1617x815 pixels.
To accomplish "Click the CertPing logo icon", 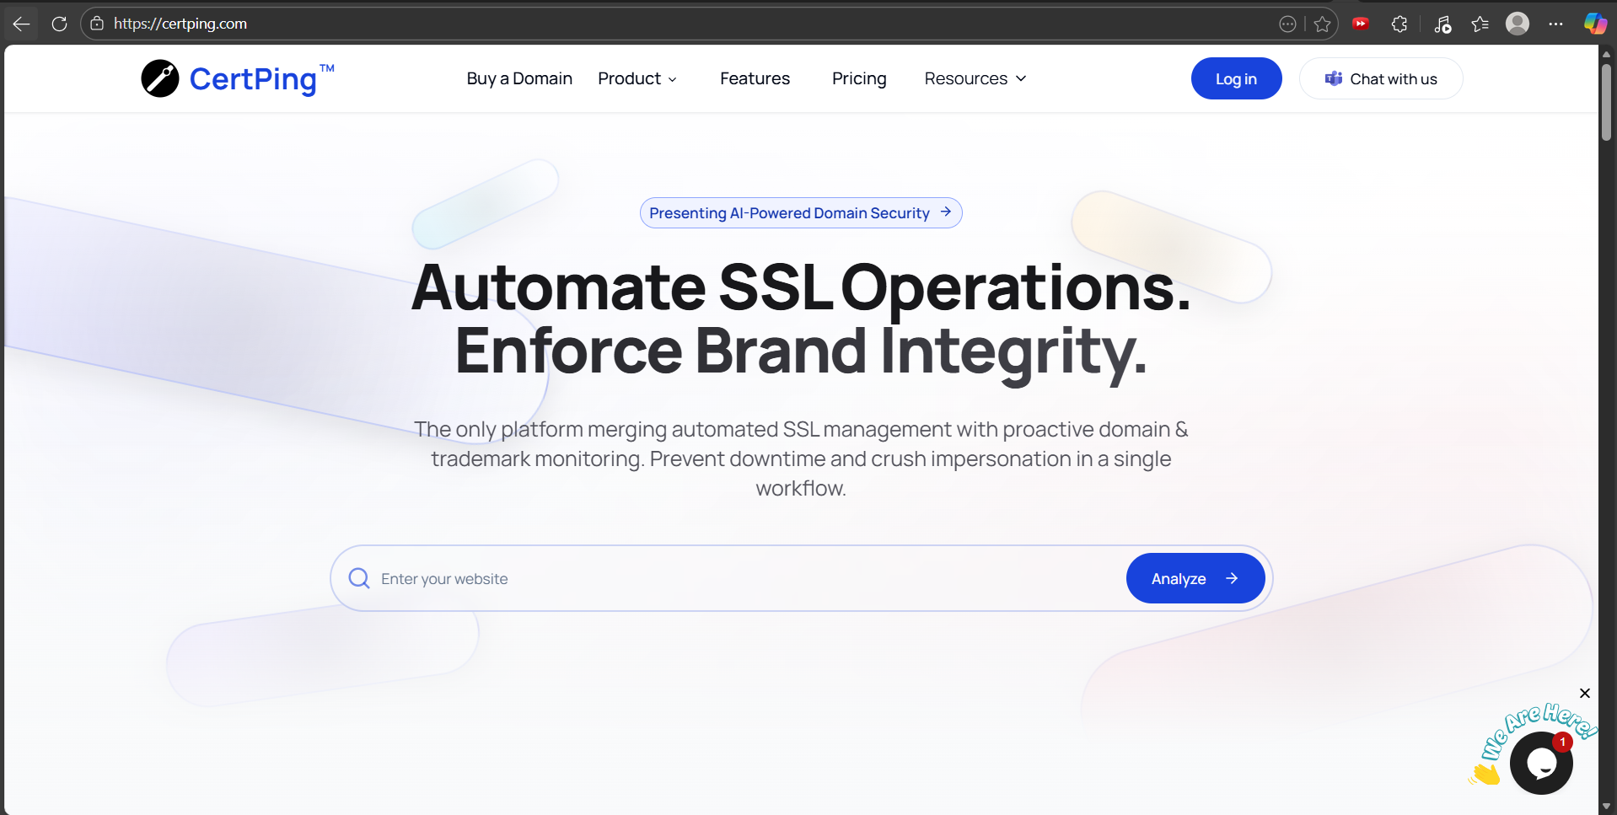I will tap(158, 78).
